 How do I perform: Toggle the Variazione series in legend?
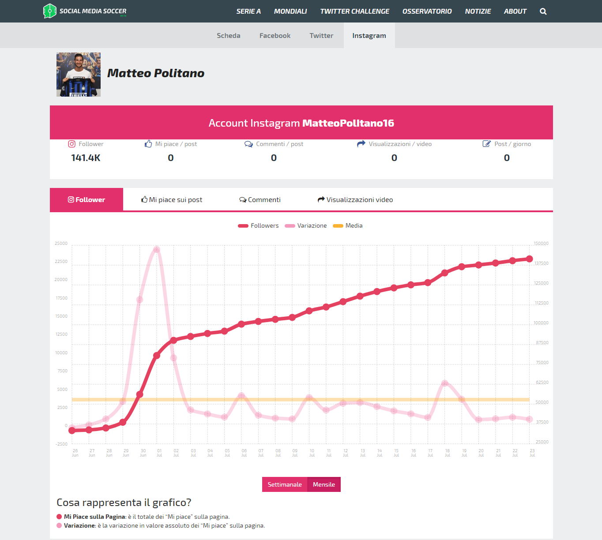point(306,225)
